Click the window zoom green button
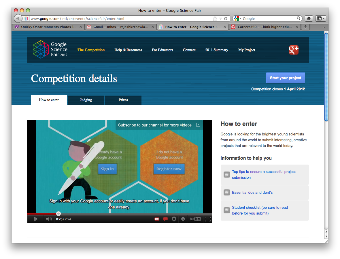Screen dimensions: 340x259 [28, 10]
